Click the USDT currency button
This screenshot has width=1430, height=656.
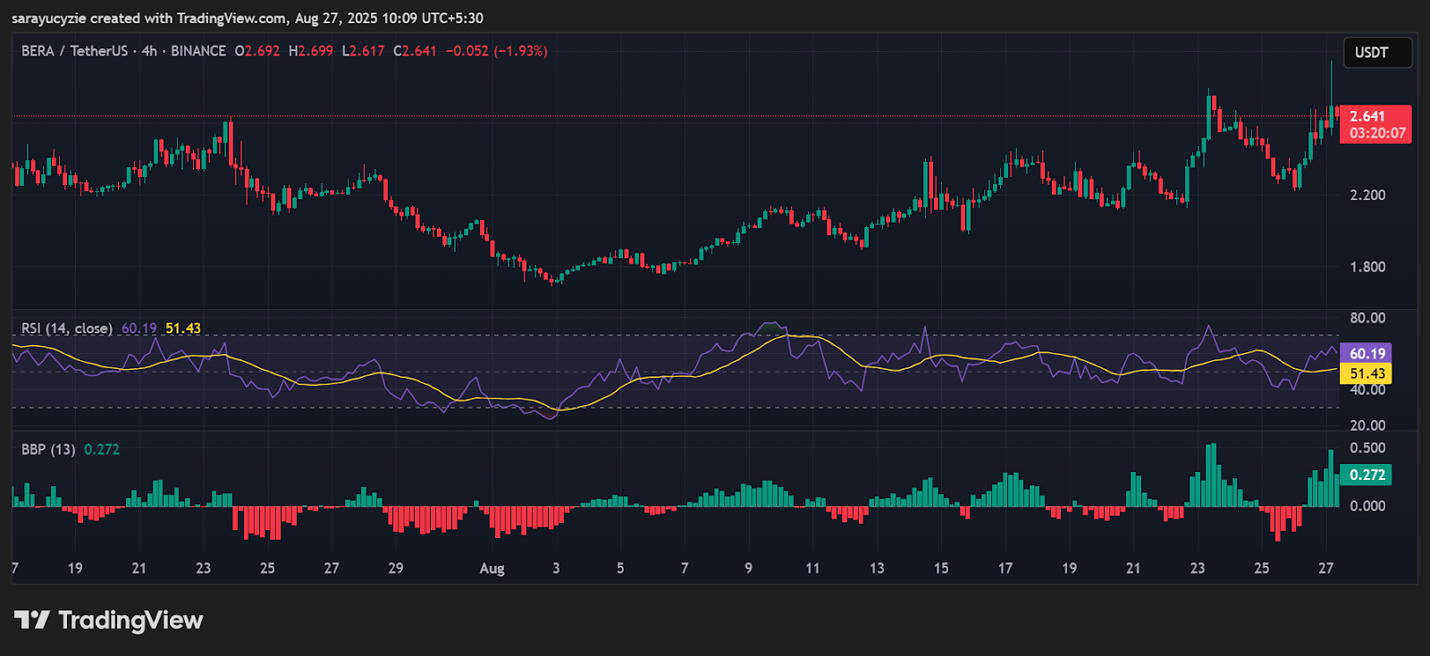click(1377, 53)
